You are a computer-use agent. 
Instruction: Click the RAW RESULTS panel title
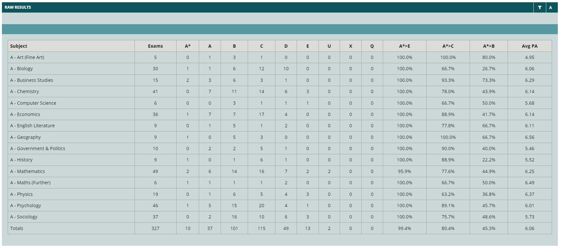(18, 7)
